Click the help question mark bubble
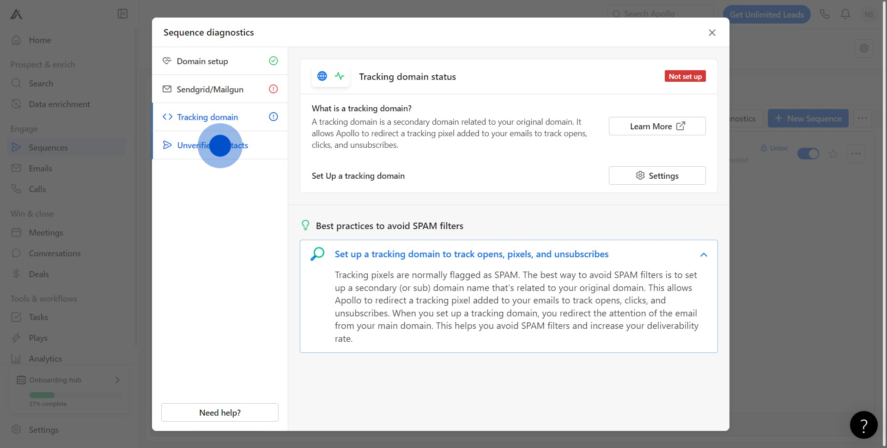The height and width of the screenshot is (448, 887). 863,425
